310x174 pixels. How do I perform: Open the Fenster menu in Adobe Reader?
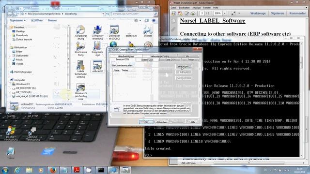tap(207, 8)
